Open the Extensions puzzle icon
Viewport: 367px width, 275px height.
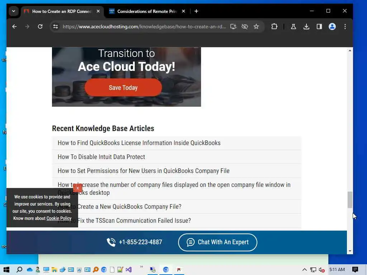(274, 26)
